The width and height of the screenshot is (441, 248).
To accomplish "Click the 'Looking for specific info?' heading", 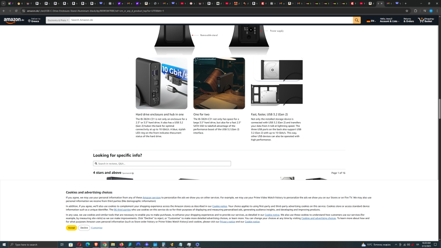I will (118, 155).
